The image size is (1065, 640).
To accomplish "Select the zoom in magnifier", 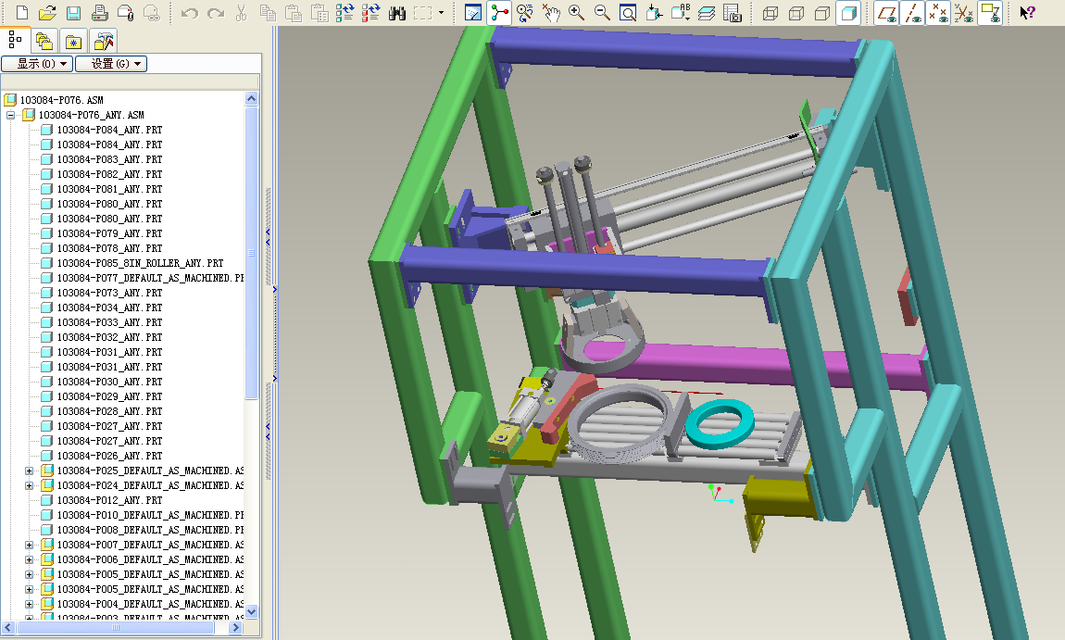I will pyautogui.click(x=576, y=12).
